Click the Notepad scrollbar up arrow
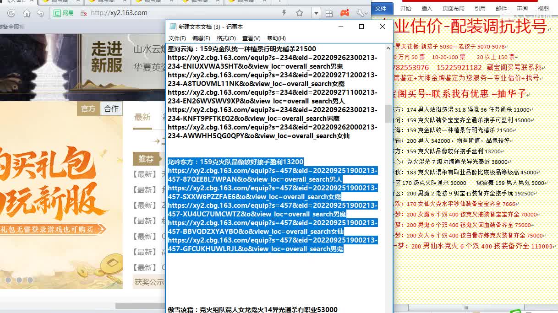558x313 pixels. [388, 47]
